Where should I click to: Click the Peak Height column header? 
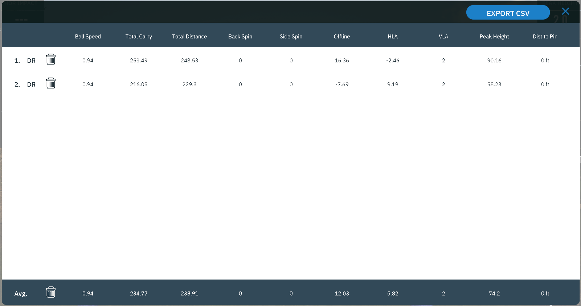pos(494,37)
